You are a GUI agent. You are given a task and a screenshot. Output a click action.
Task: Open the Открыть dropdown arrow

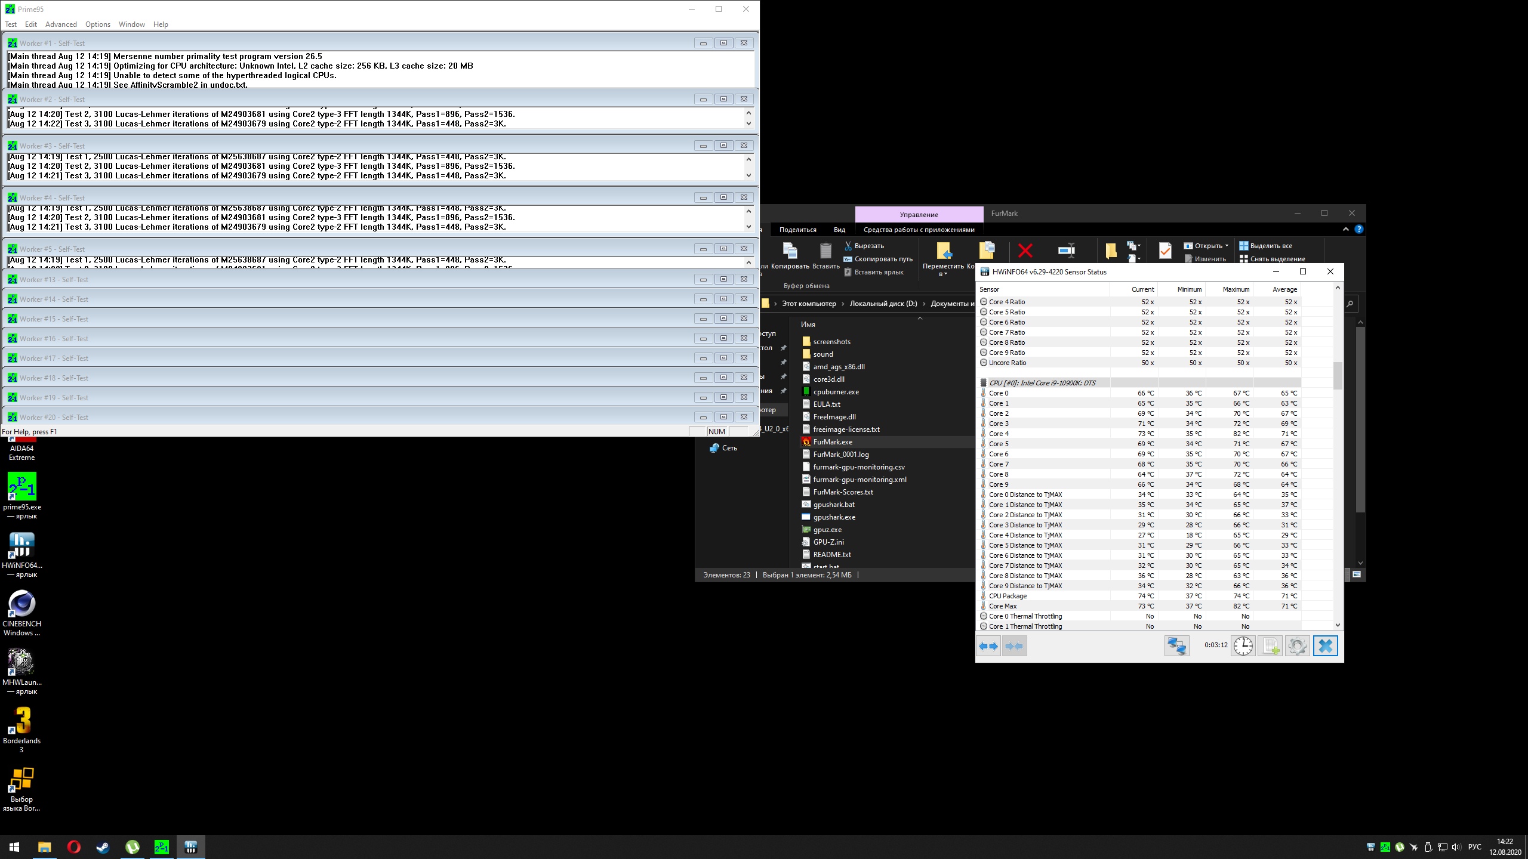[1227, 246]
